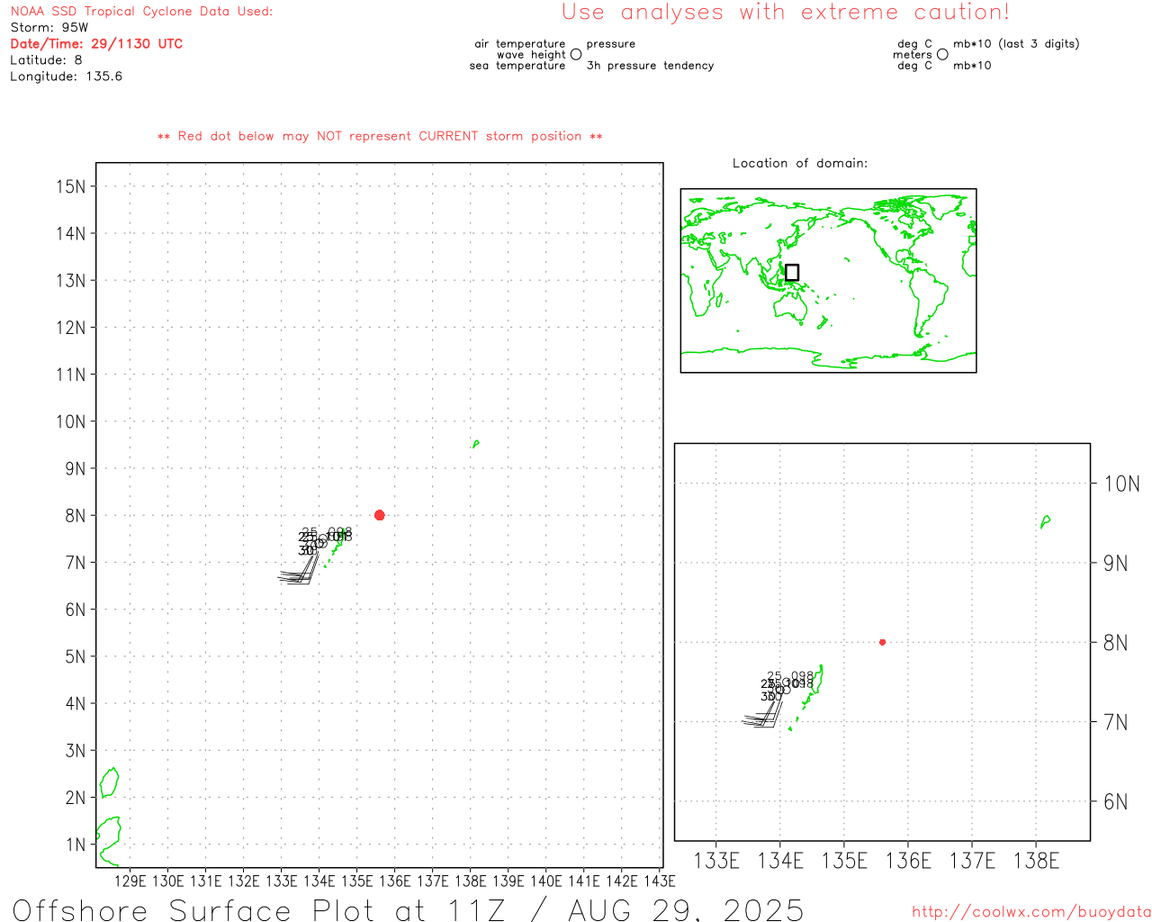Click the '6N' label on inset map axis
1152x922 pixels.
click(1115, 801)
